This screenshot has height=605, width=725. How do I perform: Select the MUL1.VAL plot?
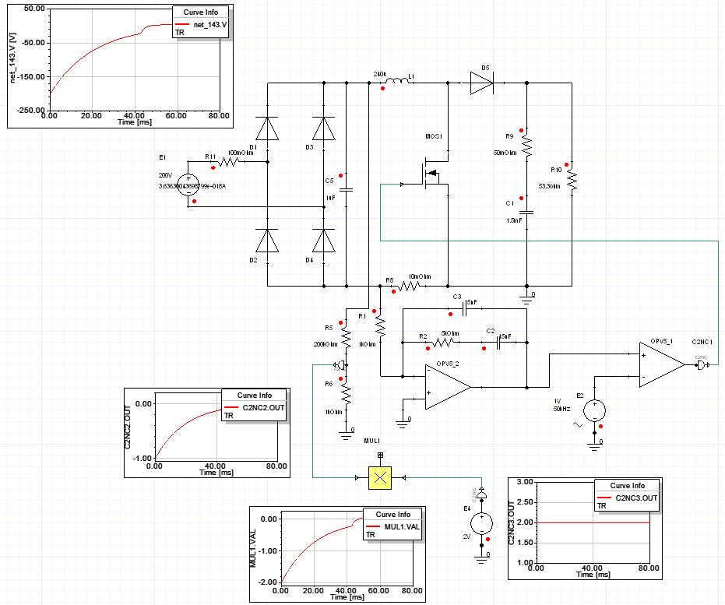[x=337, y=554]
